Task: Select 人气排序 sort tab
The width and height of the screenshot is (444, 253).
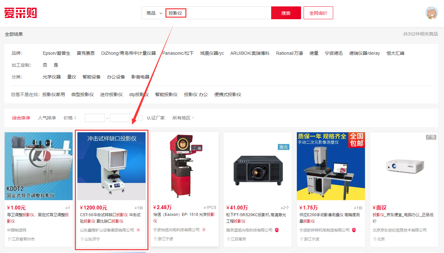Action: 47,118
